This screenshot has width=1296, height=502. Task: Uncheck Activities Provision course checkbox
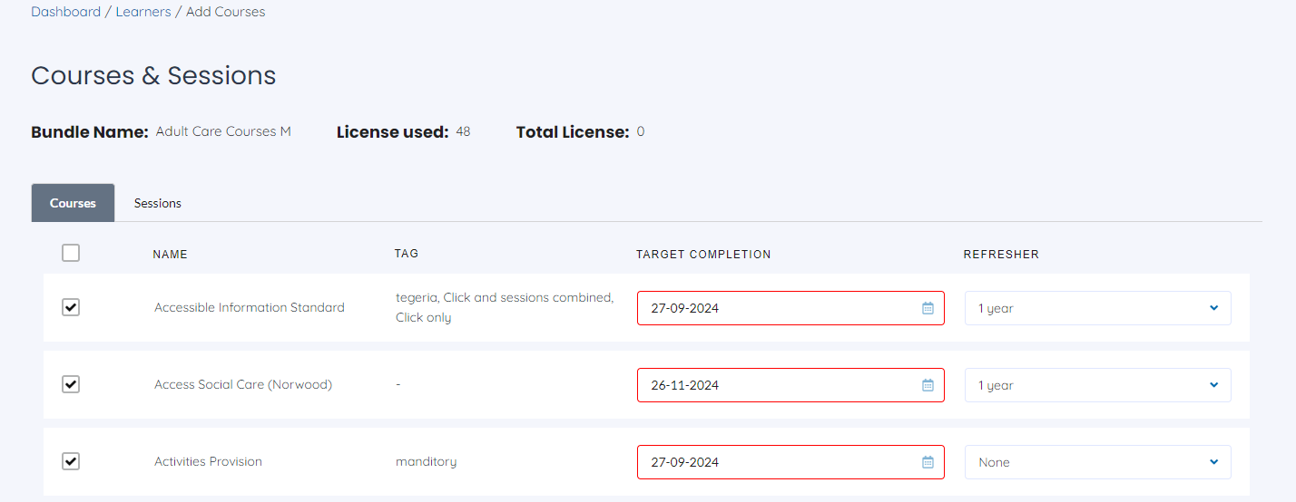click(x=71, y=461)
